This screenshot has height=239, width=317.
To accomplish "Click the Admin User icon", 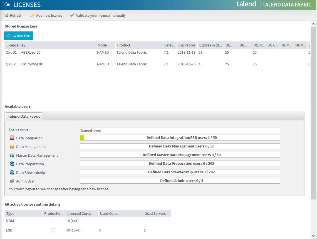I will (x=12, y=181).
